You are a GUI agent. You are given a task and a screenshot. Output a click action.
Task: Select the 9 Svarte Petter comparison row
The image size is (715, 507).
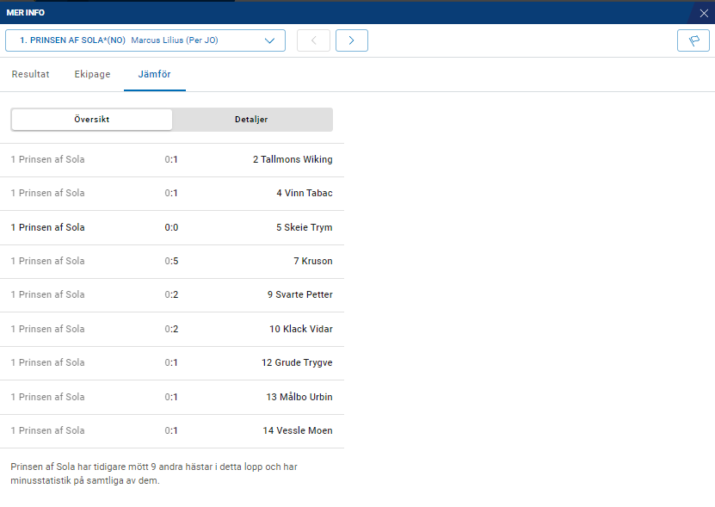click(x=172, y=295)
